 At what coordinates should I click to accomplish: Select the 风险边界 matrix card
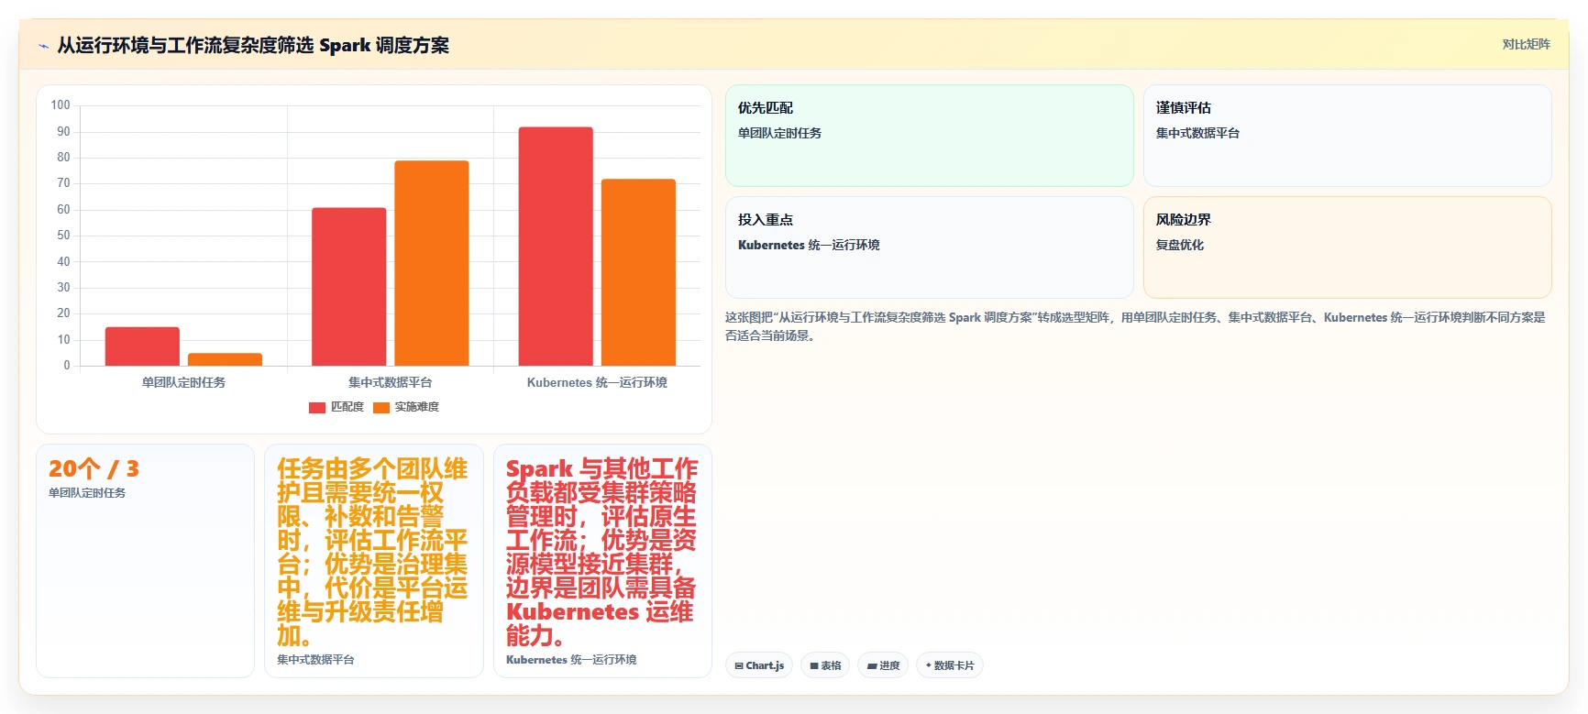tap(1348, 247)
